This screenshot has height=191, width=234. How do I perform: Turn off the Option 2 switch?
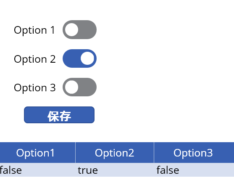pyautogui.click(x=79, y=58)
